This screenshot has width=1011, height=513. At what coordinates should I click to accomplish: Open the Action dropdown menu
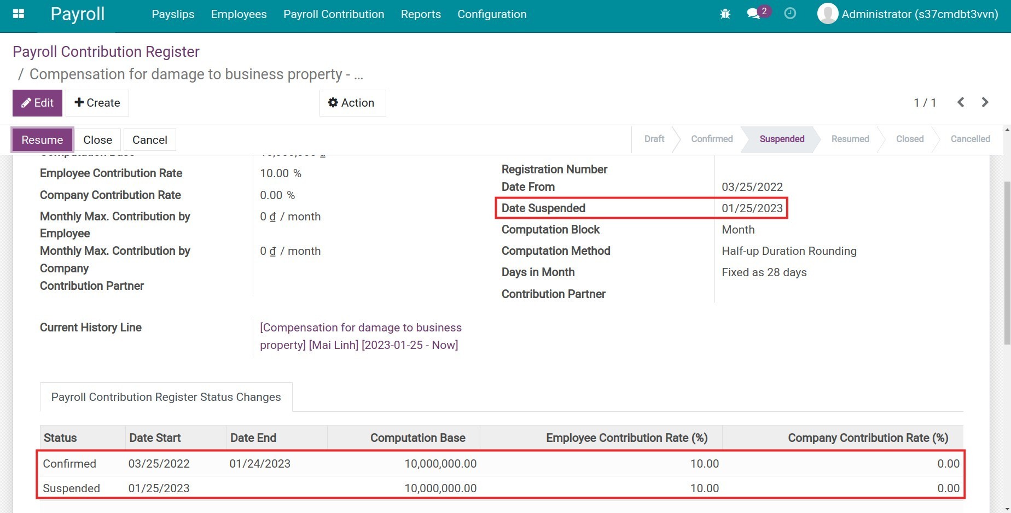coord(352,102)
